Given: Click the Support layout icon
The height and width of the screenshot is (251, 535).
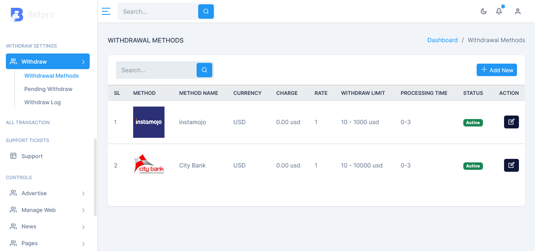Looking at the screenshot, I should [x=13, y=156].
